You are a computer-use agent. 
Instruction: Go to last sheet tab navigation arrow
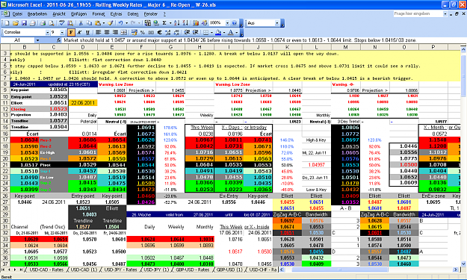(21, 270)
